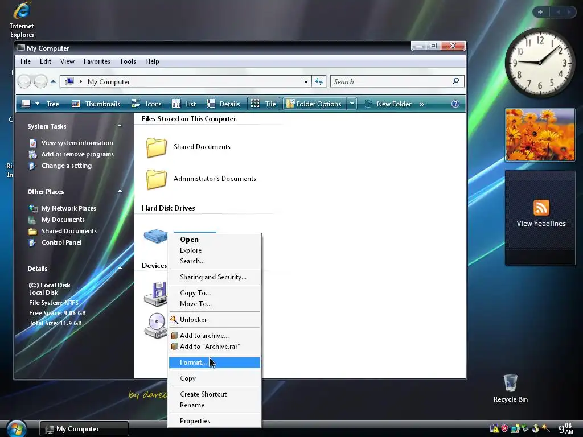This screenshot has height=437, width=583.
Task: Click the refresh icon beside the address bar
Action: [x=319, y=81]
